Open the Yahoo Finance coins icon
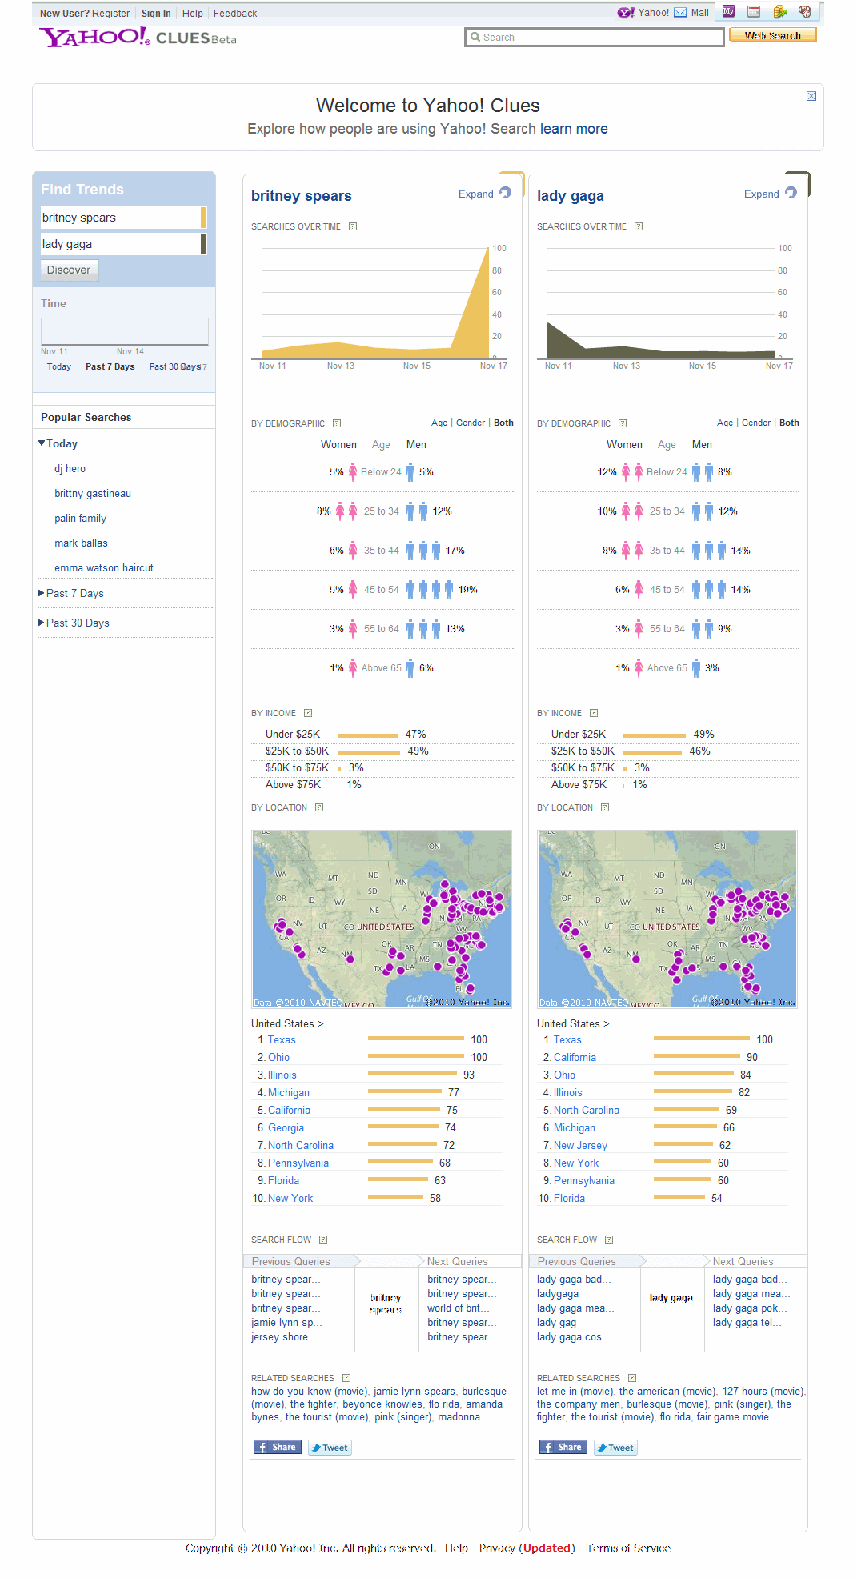857x1578 pixels. [780, 12]
